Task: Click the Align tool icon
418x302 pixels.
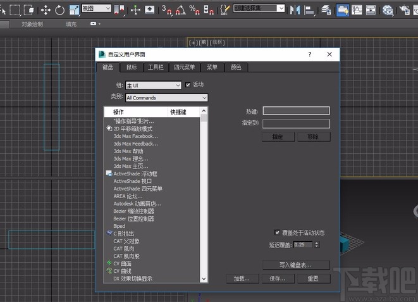Action: coord(309,10)
